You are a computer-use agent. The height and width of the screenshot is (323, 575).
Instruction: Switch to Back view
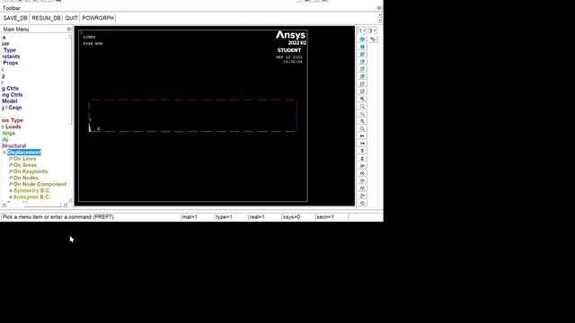tap(362, 76)
